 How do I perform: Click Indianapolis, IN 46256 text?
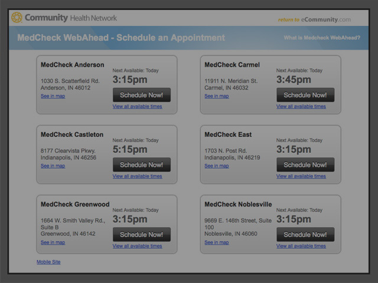coord(69,157)
